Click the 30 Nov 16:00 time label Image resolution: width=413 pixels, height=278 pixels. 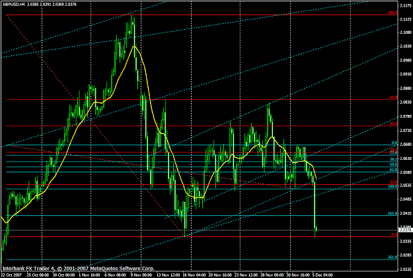point(297,275)
